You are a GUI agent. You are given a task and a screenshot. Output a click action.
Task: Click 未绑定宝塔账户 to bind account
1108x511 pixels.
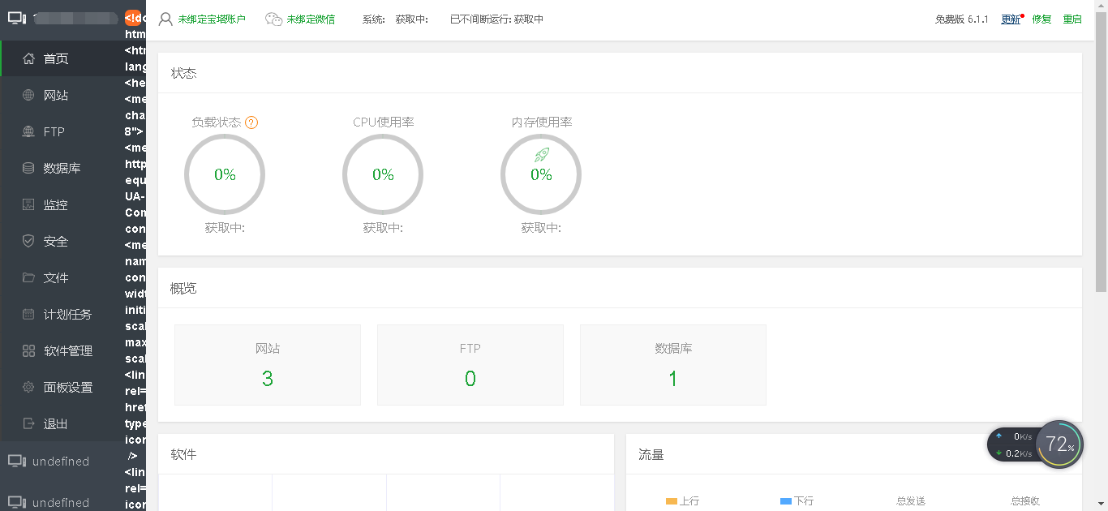[212, 19]
